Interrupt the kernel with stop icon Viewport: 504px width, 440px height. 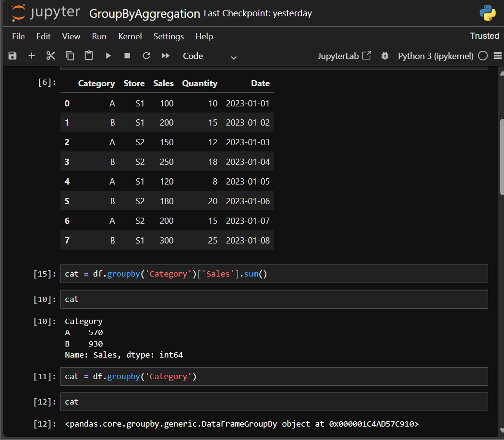tap(127, 56)
